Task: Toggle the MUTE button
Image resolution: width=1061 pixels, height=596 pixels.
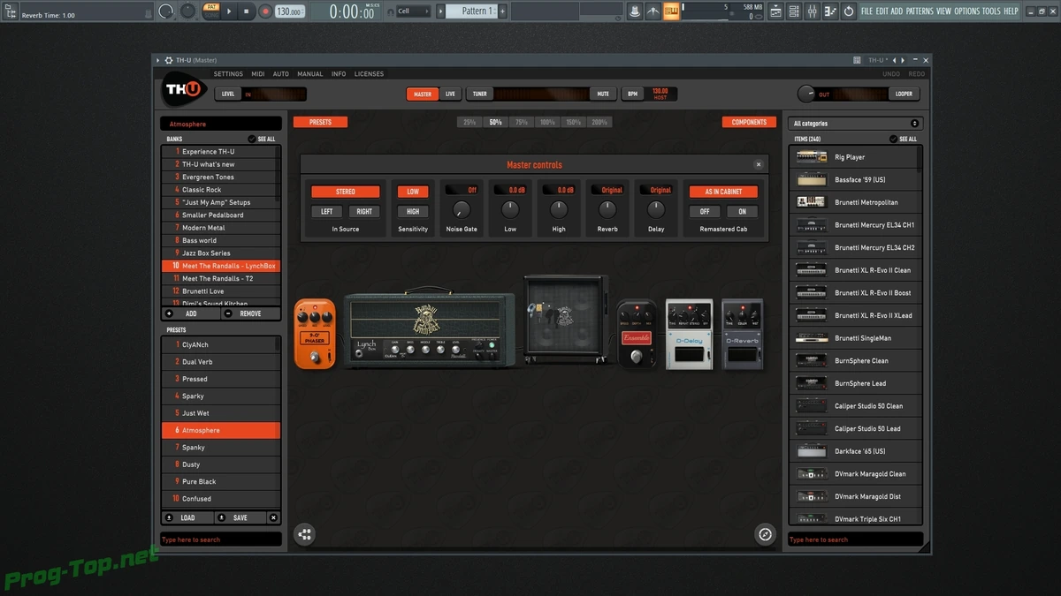Action: click(x=603, y=94)
